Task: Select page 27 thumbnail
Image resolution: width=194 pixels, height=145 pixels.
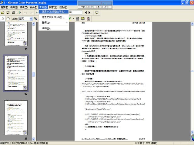Action: (x=16, y=73)
